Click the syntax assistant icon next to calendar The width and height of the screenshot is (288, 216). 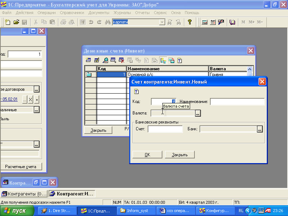point(221,22)
